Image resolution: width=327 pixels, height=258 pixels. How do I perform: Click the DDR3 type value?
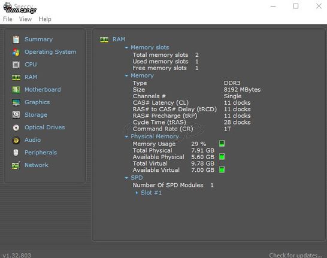[x=232, y=83]
